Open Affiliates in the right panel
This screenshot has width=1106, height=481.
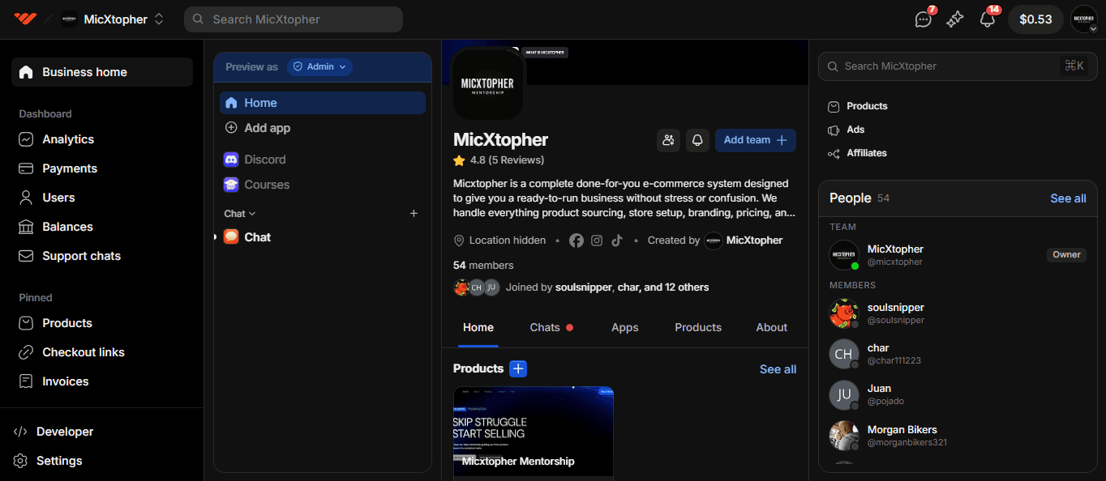tap(857, 153)
